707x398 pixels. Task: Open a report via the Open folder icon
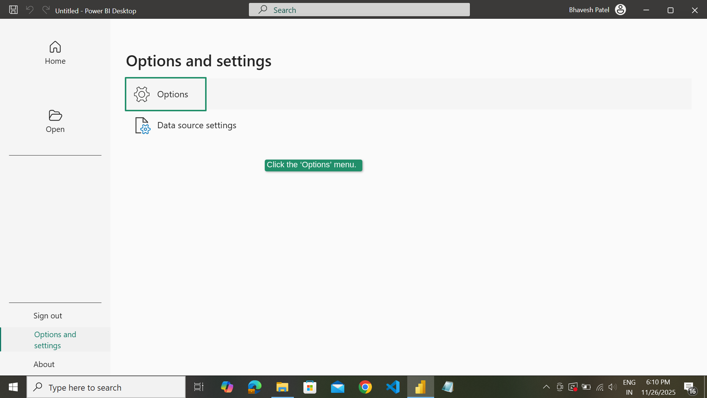[55, 121]
